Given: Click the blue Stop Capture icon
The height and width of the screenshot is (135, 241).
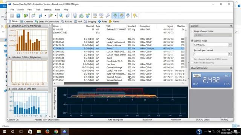Looking at the screenshot, I should click(18, 15).
